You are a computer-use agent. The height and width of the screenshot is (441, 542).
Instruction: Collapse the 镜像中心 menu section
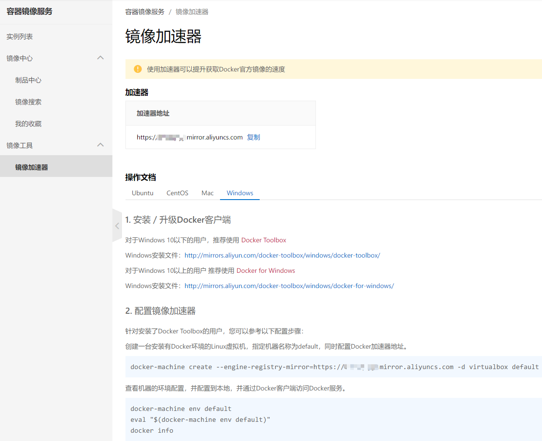100,58
